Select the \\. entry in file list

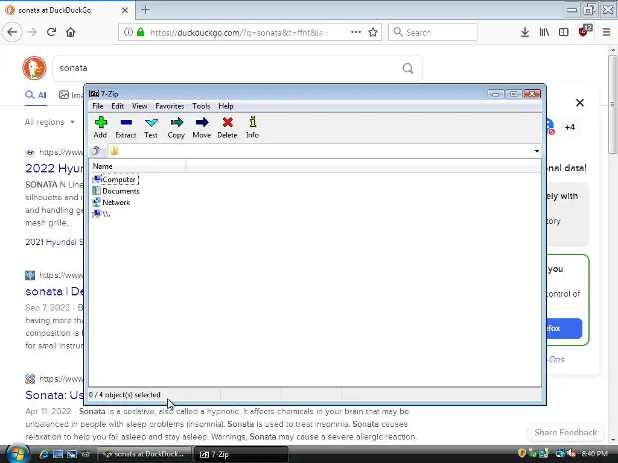(x=101, y=214)
